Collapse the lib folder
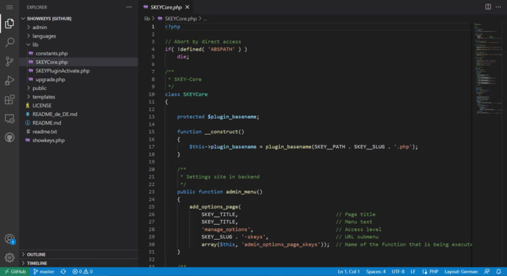The height and width of the screenshot is (276, 507). tap(79, 45)
